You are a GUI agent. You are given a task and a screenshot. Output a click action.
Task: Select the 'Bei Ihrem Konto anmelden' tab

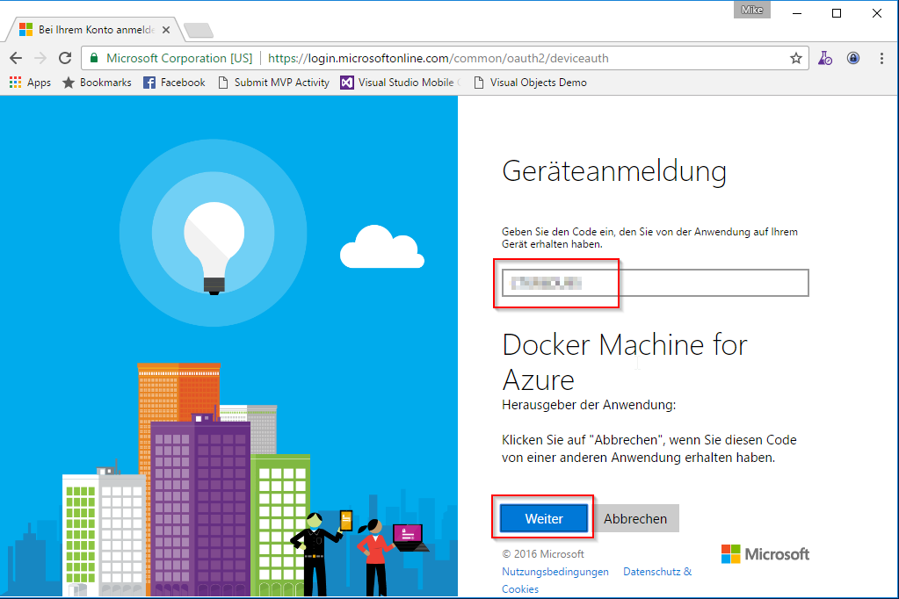[x=88, y=30]
